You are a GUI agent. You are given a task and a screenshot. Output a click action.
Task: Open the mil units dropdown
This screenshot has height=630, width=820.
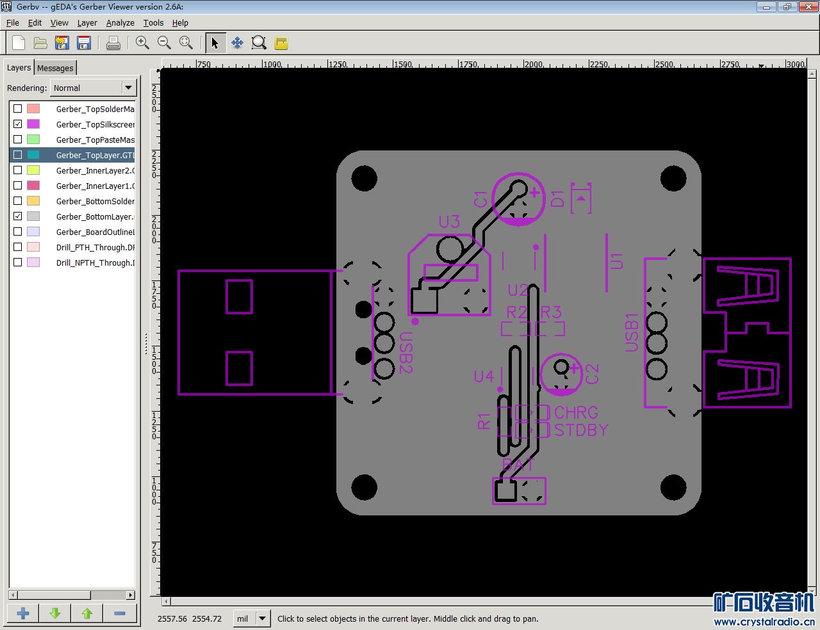tap(252, 618)
